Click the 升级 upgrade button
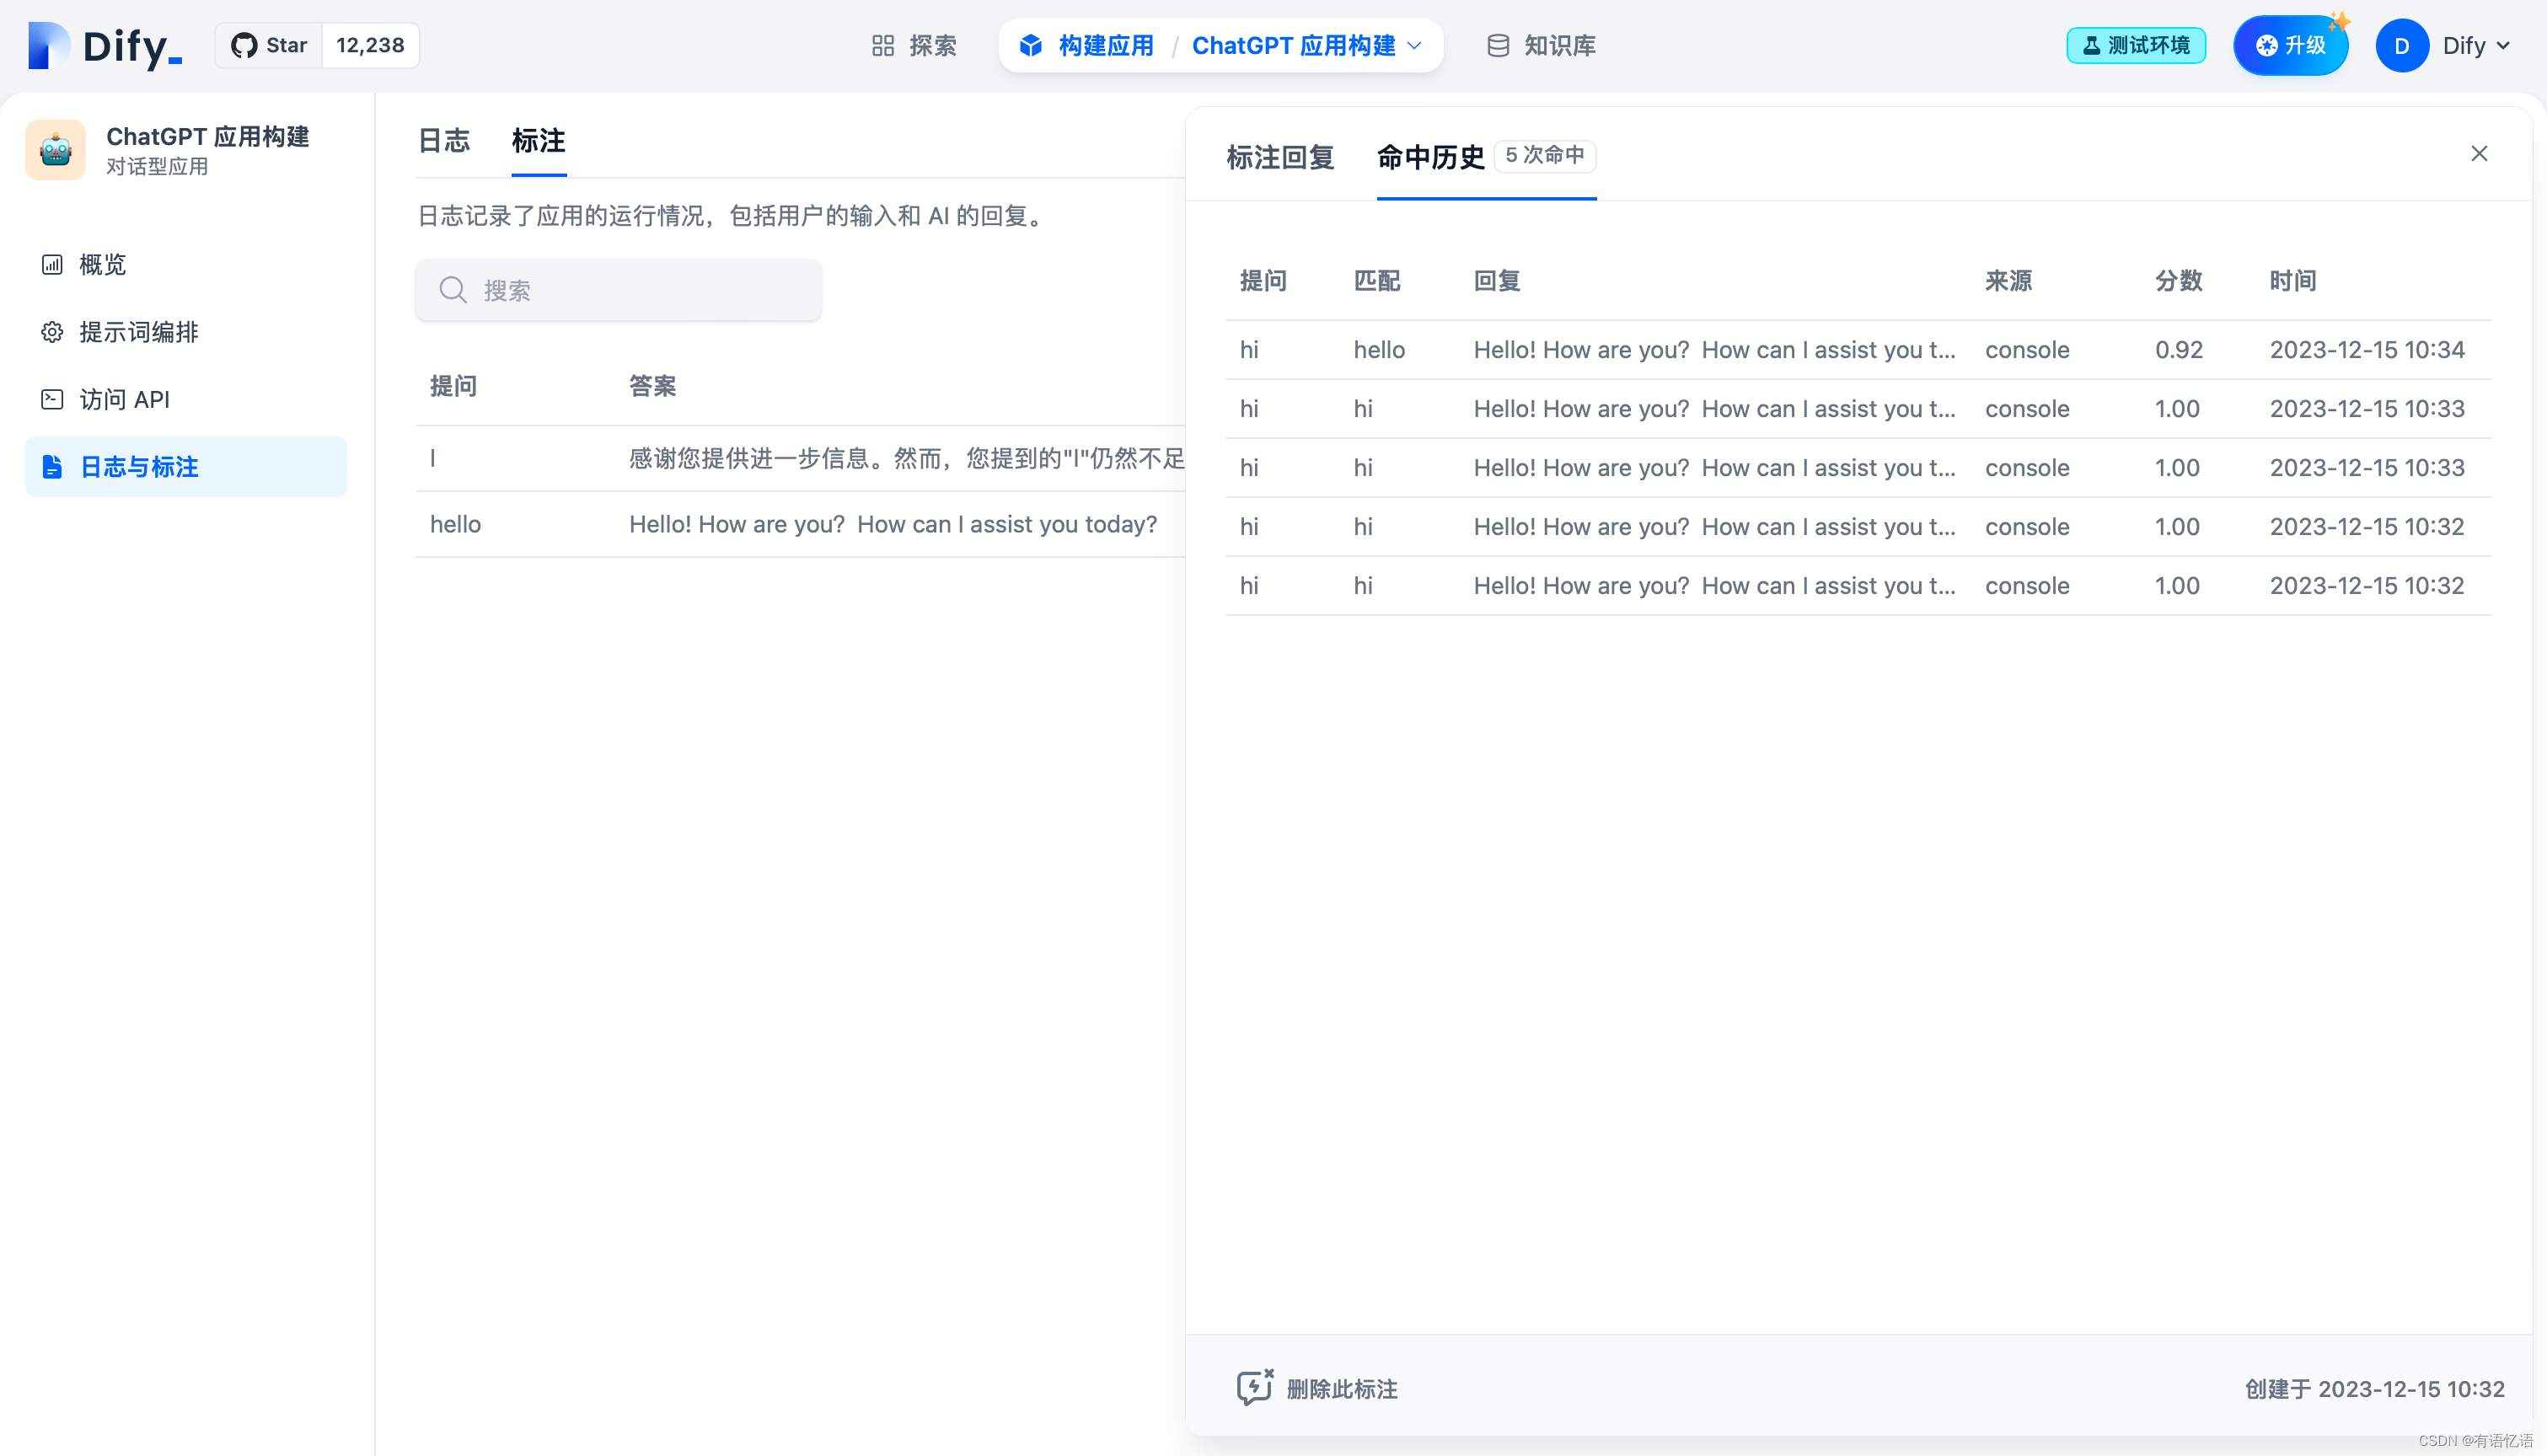Viewport: 2547px width, 1456px height. pos(2290,46)
